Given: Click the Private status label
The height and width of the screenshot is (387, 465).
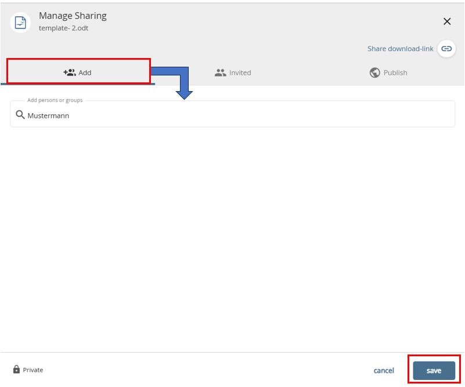Looking at the screenshot, I should point(33,370).
